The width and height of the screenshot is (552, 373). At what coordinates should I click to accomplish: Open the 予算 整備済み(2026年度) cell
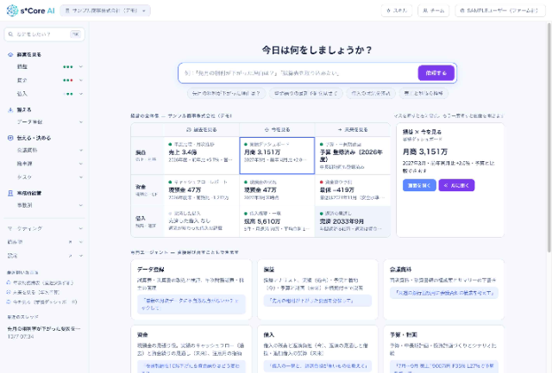point(353,155)
